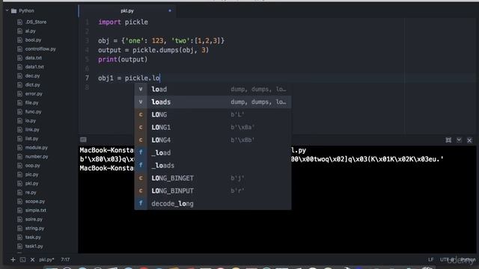Open module.py in the file tree

[x=37, y=148]
